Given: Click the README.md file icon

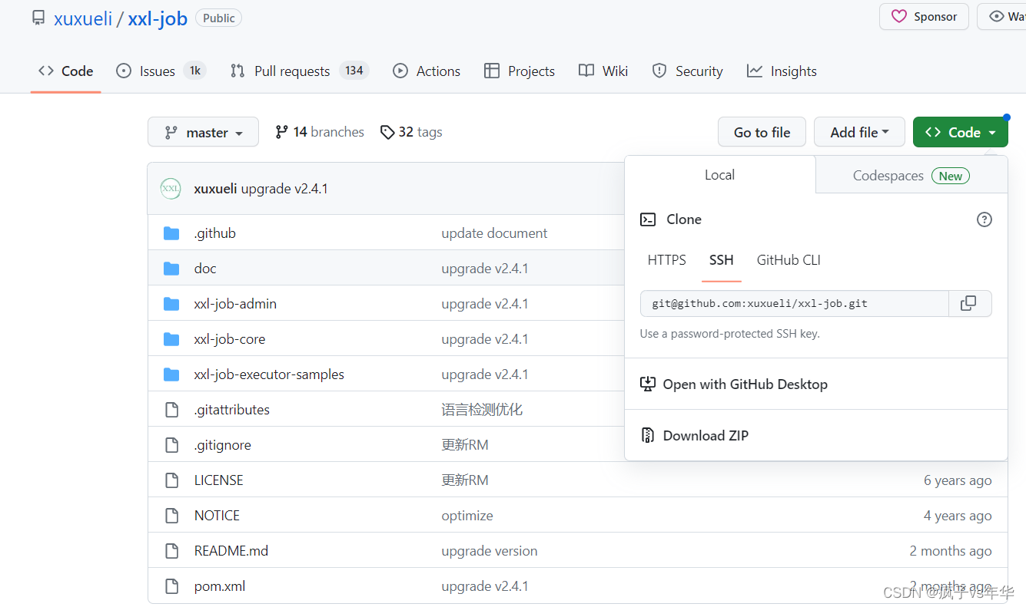Looking at the screenshot, I should pos(172,551).
